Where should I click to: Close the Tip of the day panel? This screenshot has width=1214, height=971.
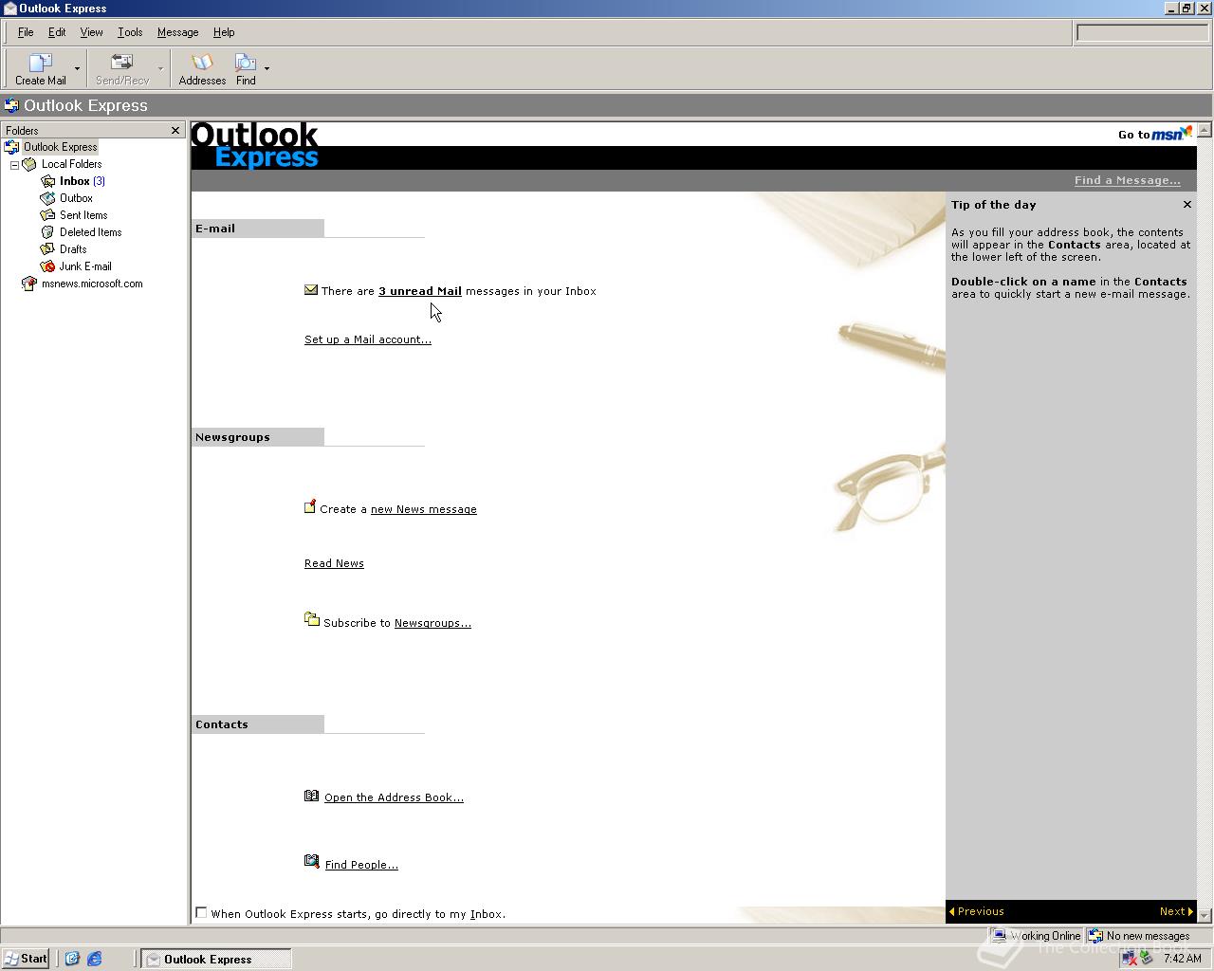pyautogui.click(x=1187, y=205)
